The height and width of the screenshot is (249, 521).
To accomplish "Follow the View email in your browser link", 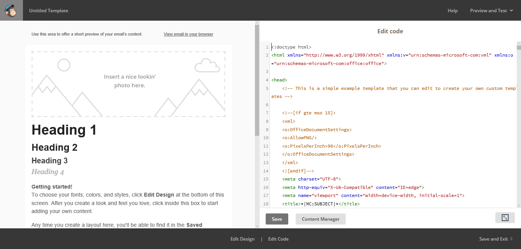I will [x=188, y=34].
